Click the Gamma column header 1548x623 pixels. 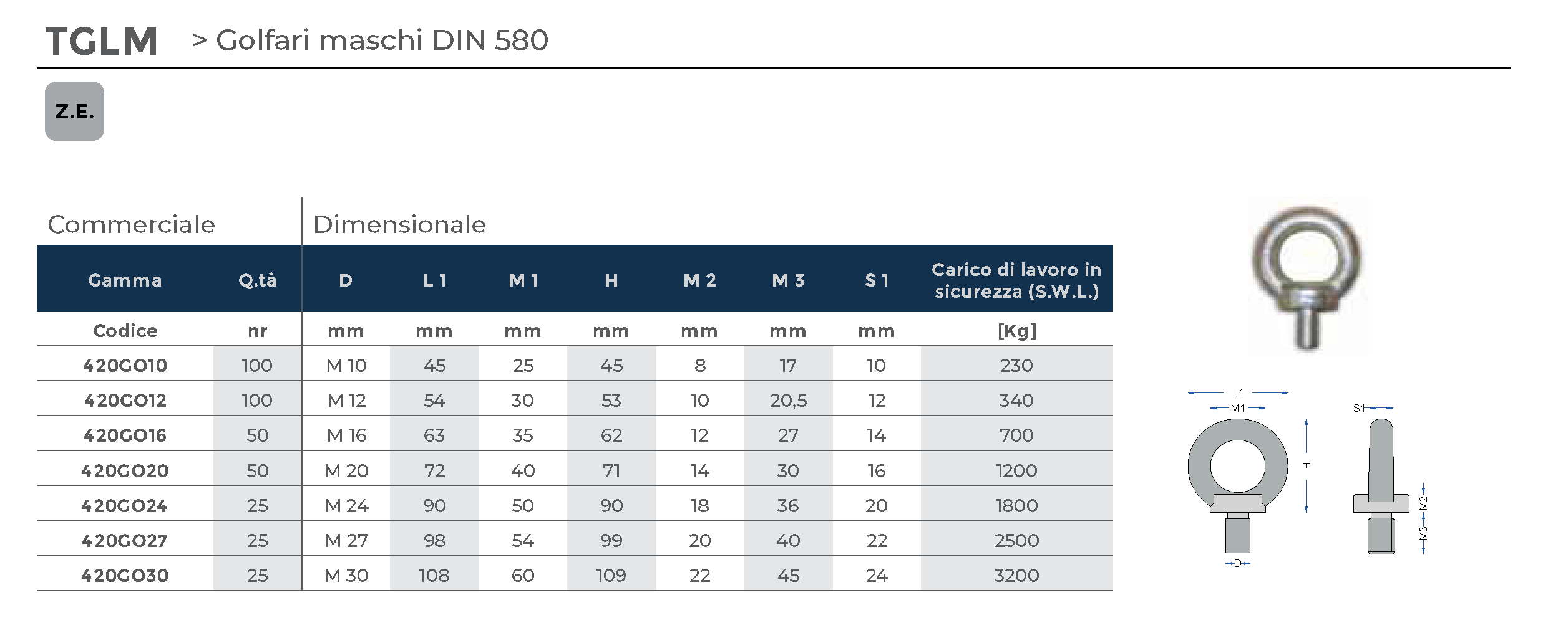coord(125,280)
